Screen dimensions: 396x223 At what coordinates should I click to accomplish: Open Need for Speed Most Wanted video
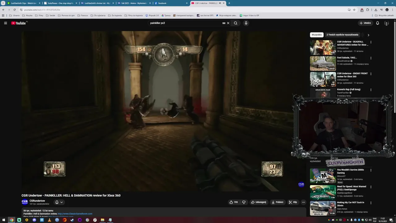pos(323,192)
